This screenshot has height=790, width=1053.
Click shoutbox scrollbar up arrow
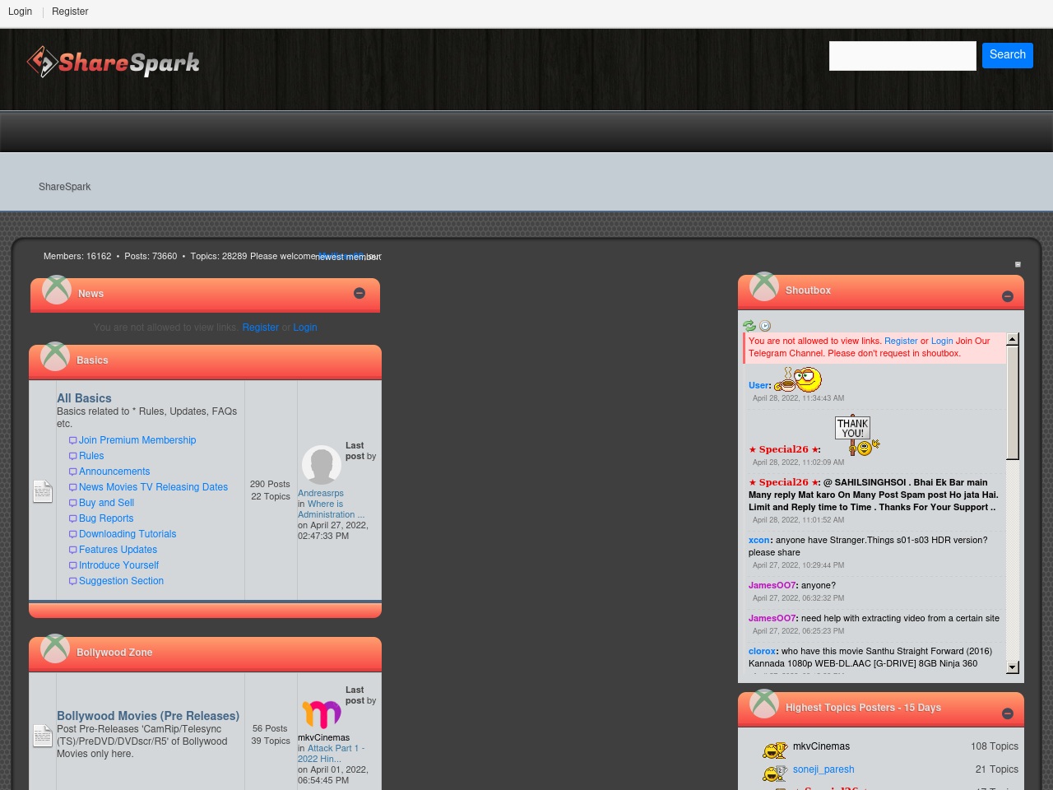(1013, 339)
